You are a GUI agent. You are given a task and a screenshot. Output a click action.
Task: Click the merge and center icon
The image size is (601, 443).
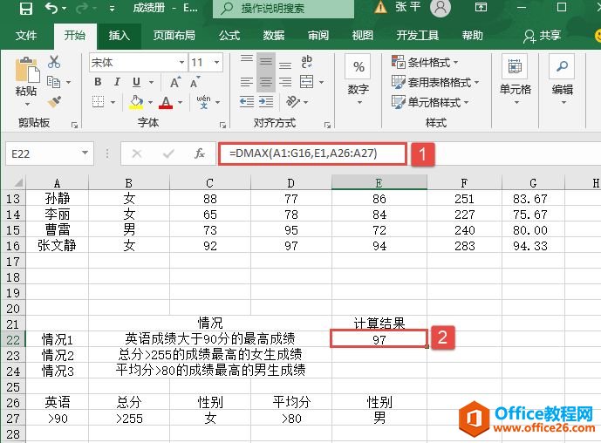pyautogui.click(x=307, y=82)
